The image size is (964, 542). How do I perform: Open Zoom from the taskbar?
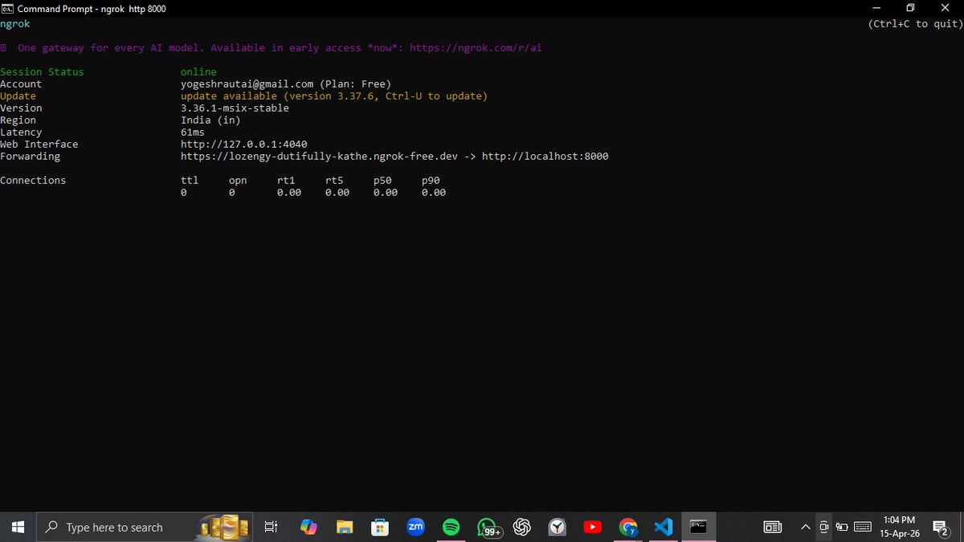(415, 527)
